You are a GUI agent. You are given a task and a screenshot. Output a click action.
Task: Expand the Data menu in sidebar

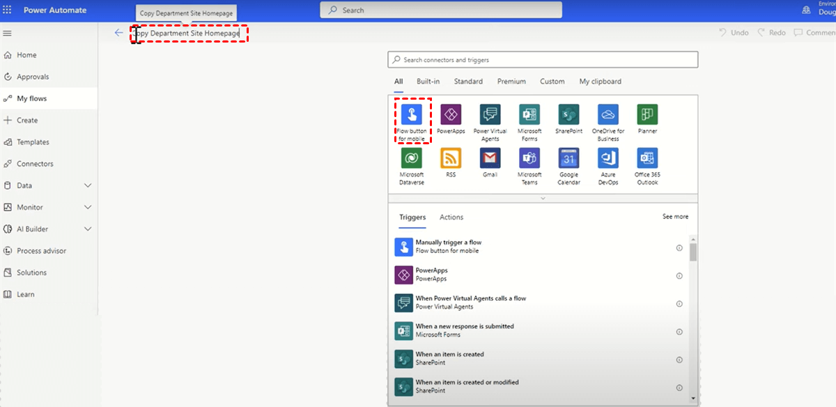88,185
